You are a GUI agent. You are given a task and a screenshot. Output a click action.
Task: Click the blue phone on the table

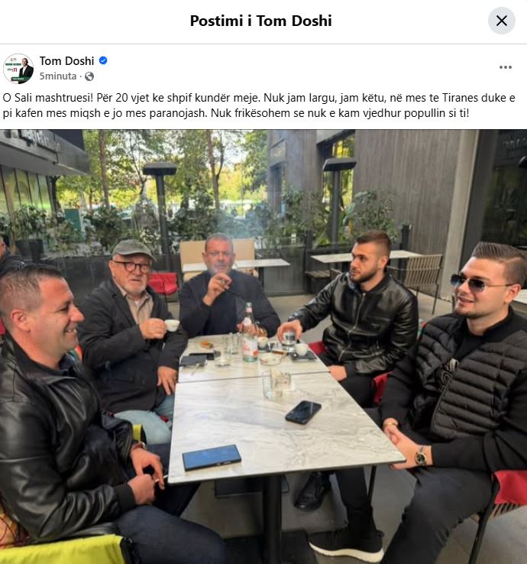point(212,458)
